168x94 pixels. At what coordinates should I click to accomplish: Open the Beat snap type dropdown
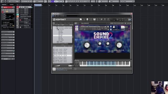pos(114,2)
